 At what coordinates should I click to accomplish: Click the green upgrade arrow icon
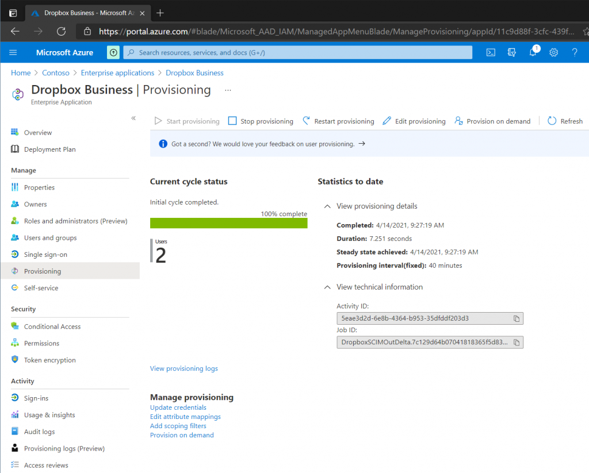(113, 52)
